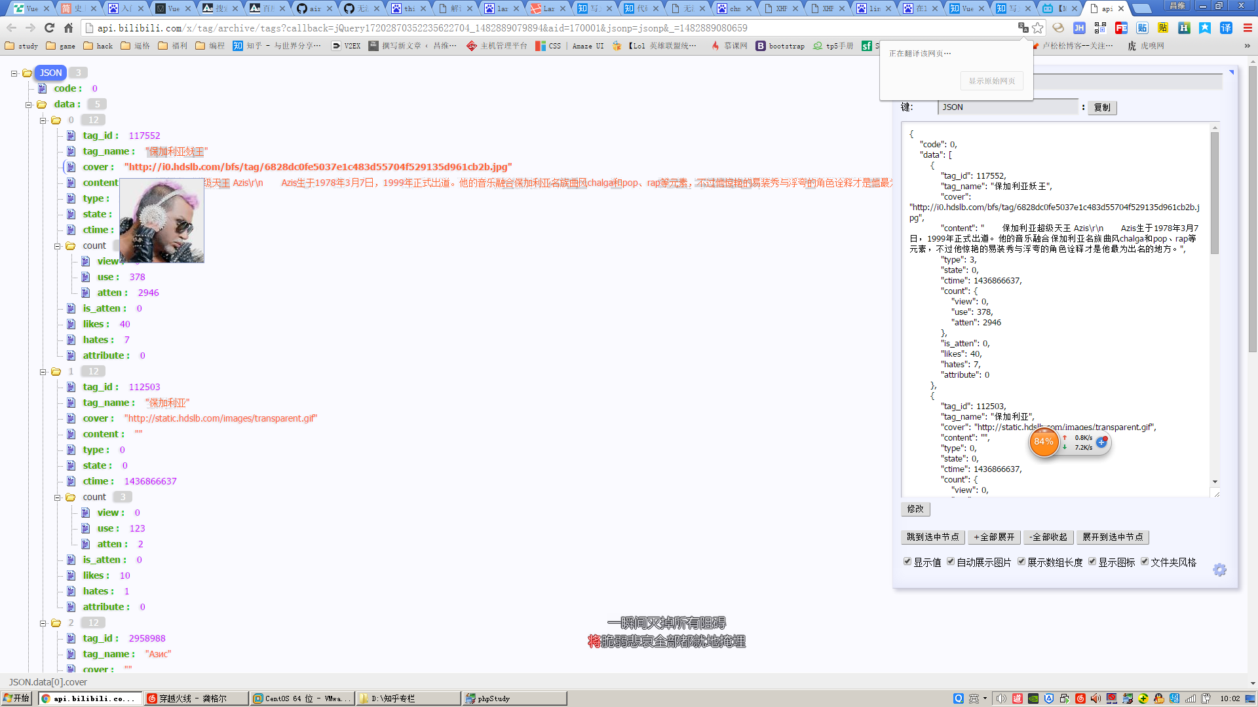Click the 键 JSON key input field
The image size is (1258, 707).
coord(1008,107)
